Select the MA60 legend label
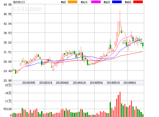 pyautogui.click(x=128, y=2)
